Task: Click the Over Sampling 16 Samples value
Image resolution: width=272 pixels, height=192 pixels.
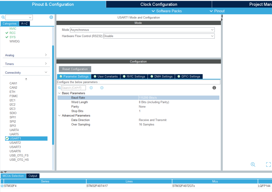Action: click(147, 125)
